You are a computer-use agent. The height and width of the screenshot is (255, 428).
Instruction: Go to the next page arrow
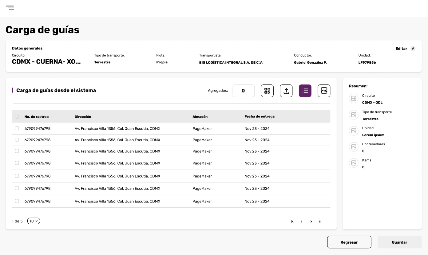311,222
